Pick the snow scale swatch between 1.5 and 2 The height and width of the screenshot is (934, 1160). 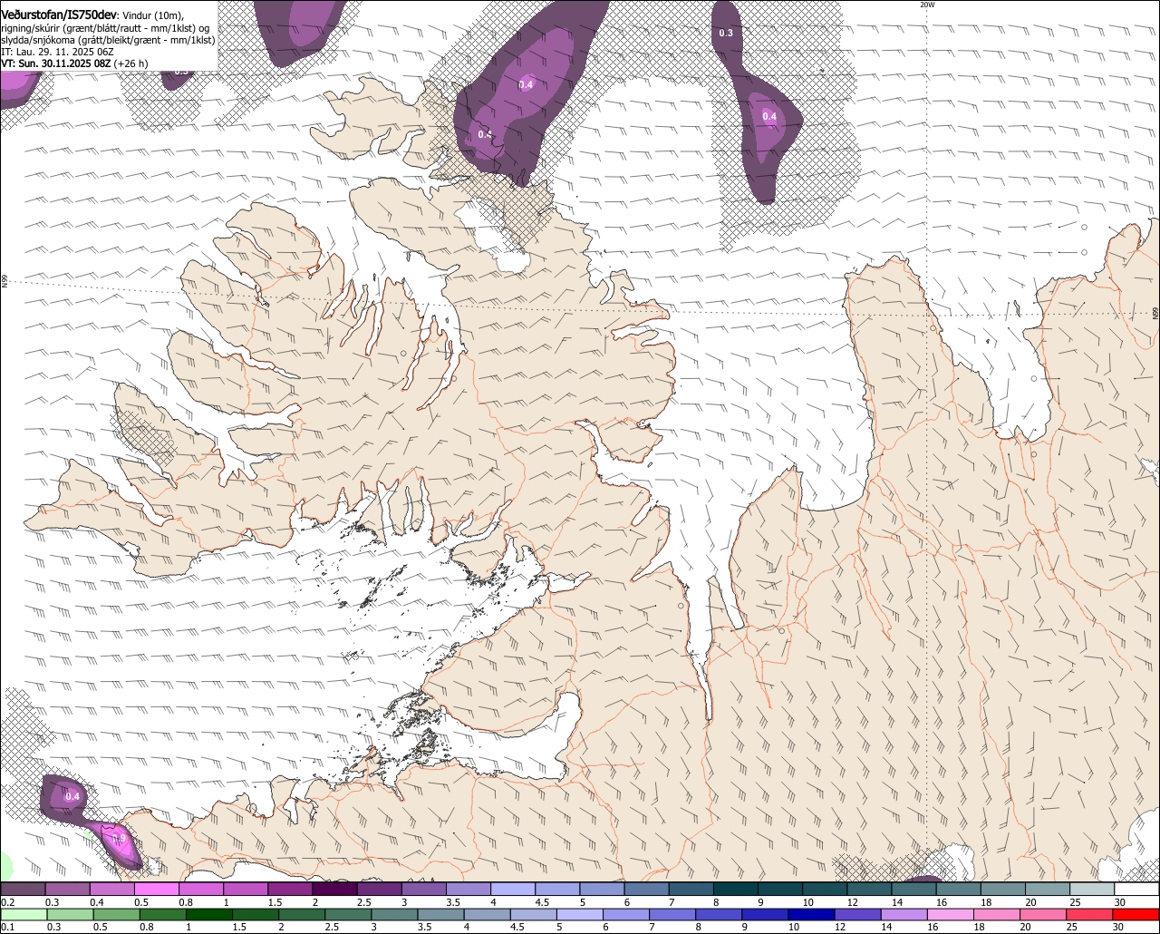pos(290,890)
